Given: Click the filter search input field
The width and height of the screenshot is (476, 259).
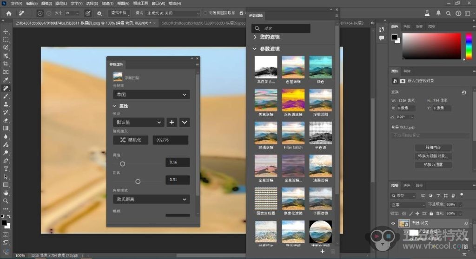Looking at the screenshot, I should coord(281,28).
